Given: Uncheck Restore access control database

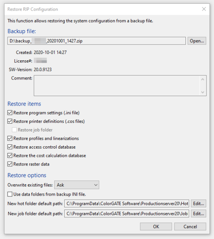Looking at the screenshot, I should coord(10,147).
